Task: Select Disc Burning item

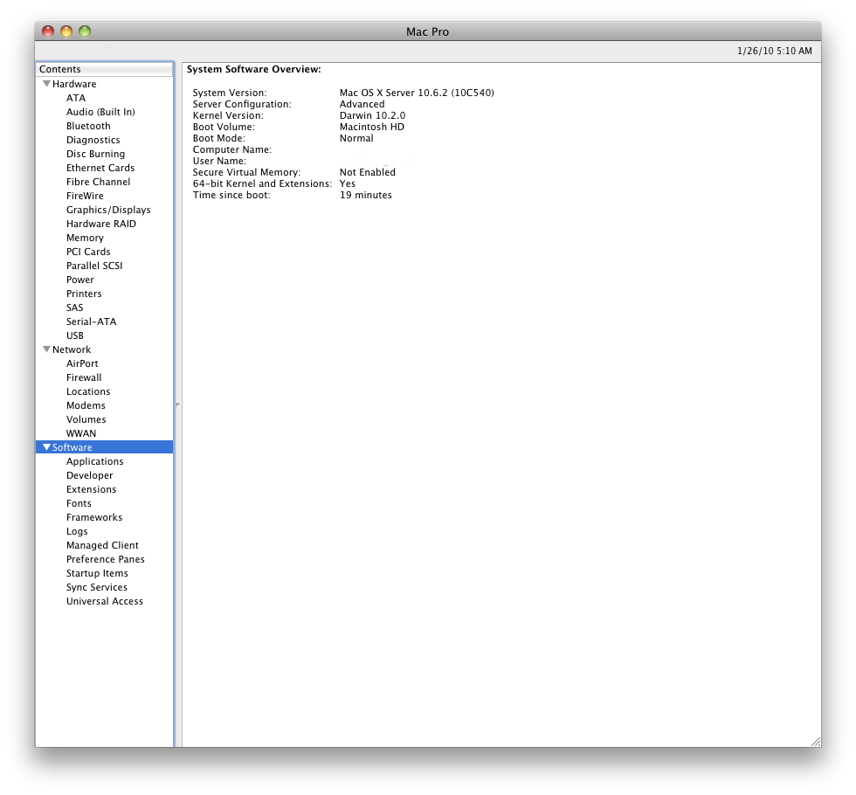Action: coord(95,154)
